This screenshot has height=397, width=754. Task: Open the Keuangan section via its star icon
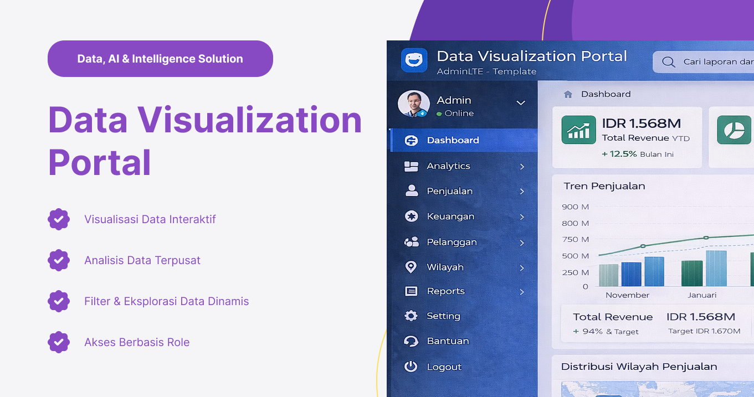pos(411,216)
